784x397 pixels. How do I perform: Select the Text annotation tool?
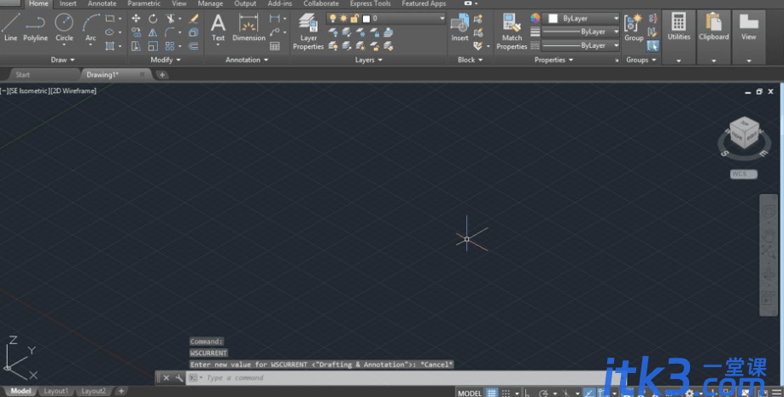218,28
